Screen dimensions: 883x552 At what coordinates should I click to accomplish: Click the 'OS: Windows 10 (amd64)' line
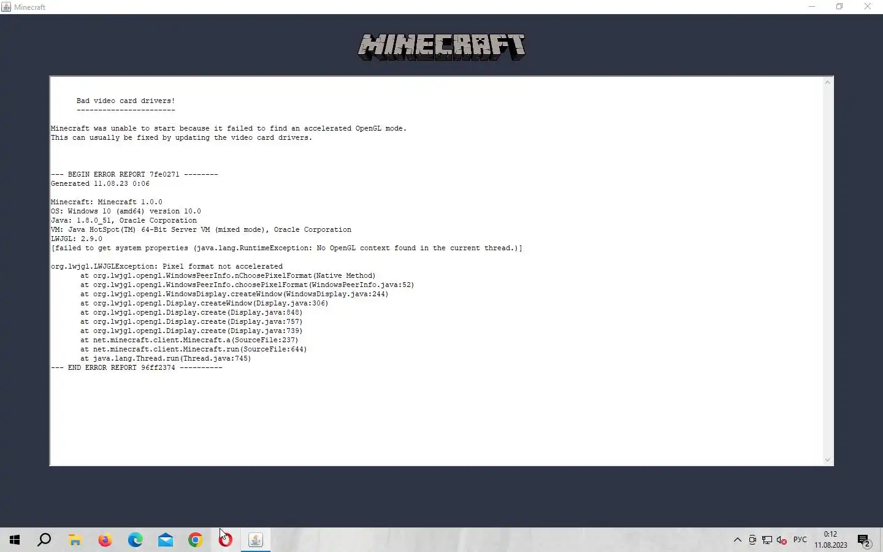126,211
